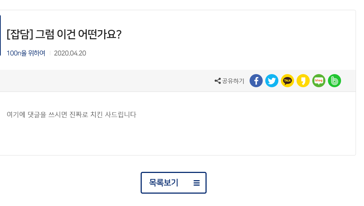Click empty gray area of share bar

point(109,81)
